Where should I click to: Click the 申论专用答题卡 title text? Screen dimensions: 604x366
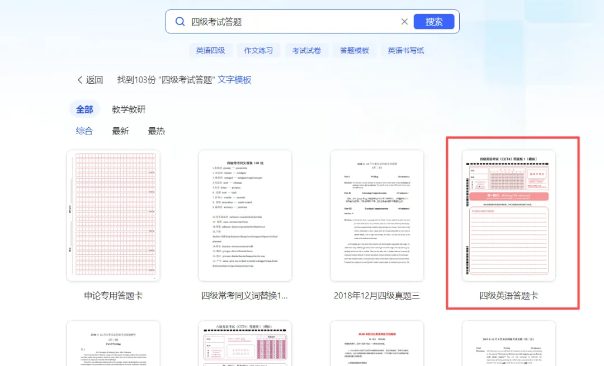pyautogui.click(x=113, y=295)
